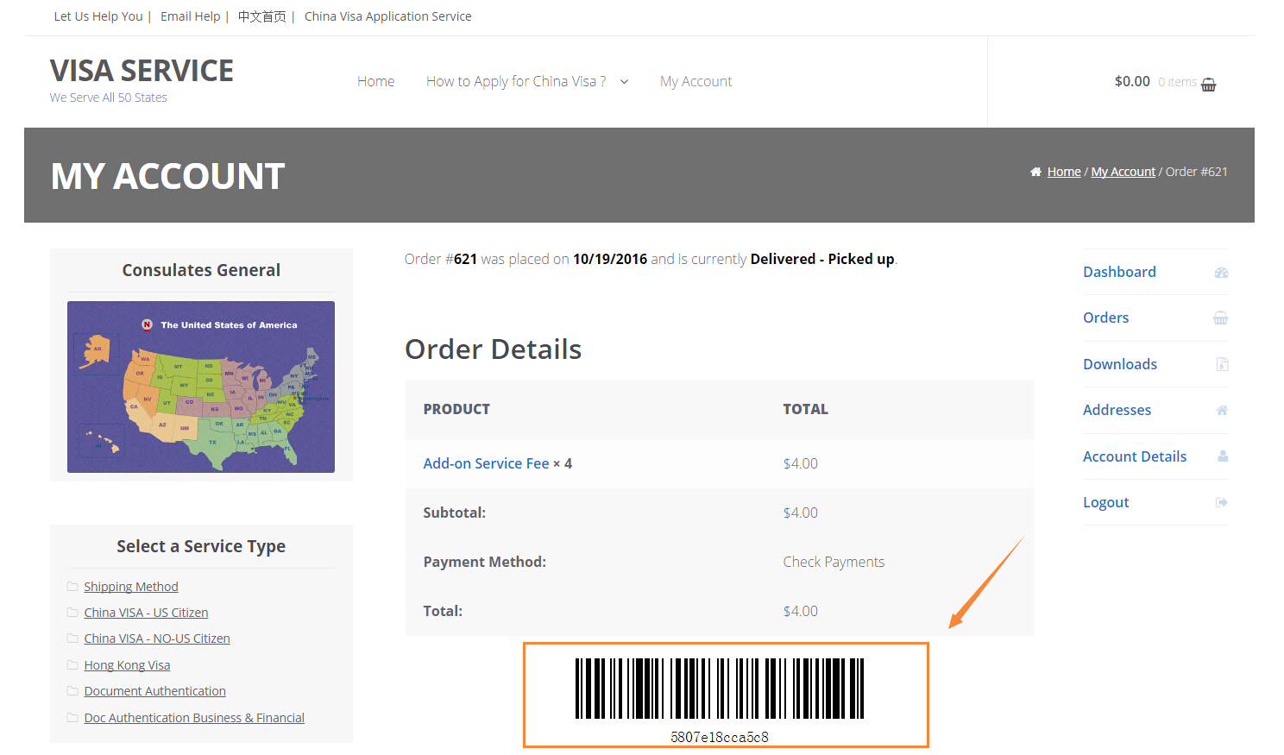This screenshot has width=1284, height=755.
Task: Click folder icon beside Doc Authentication Business & Financial
Action: [72, 718]
